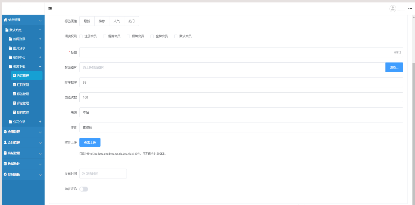Image resolution: width=415 pixels, height=205 pixels.
Task: Open the user avatar icon
Action: [x=393, y=9]
